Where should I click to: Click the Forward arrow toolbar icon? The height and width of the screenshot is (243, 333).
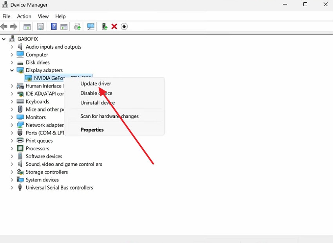[14, 27]
